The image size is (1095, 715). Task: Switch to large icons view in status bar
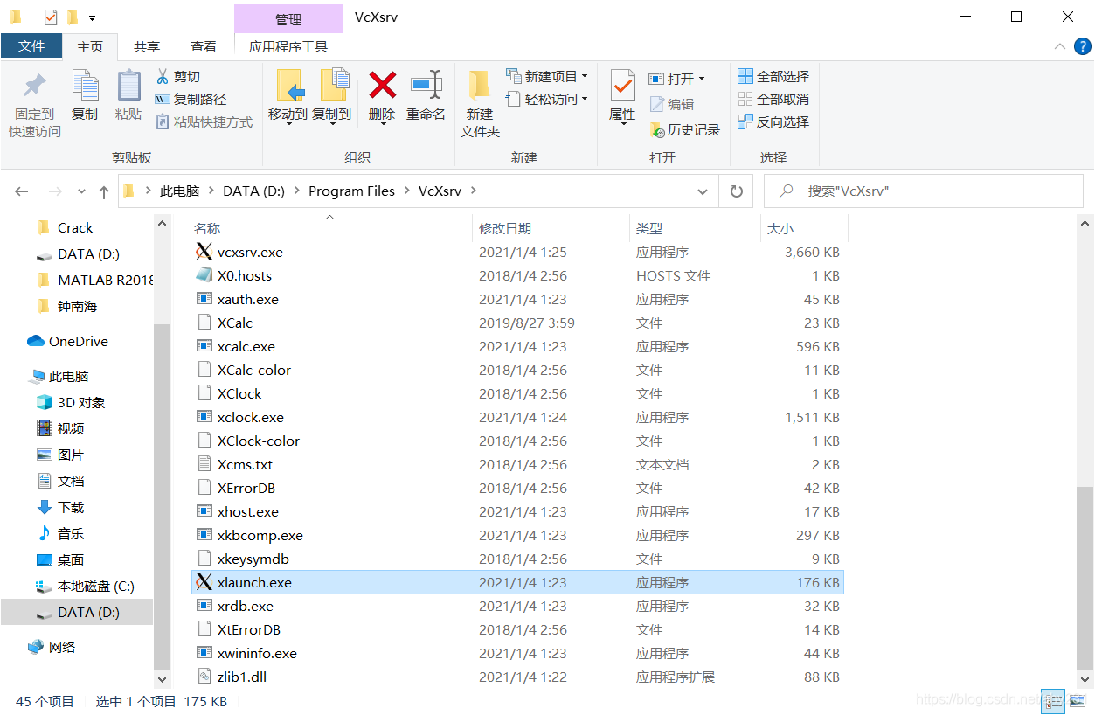tap(1076, 700)
